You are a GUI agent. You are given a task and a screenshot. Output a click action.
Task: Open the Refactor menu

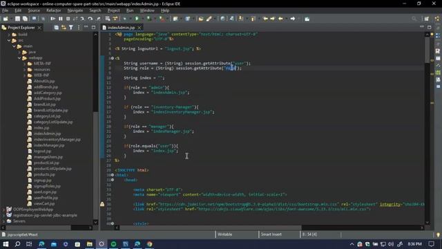pos(54,10)
